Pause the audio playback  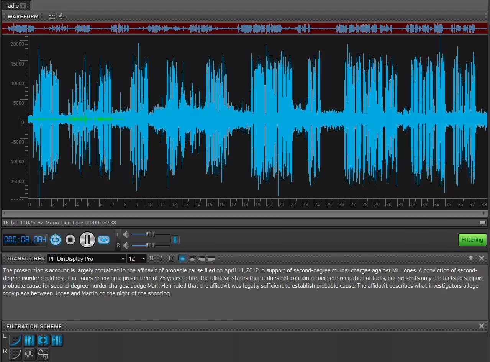[87, 240]
